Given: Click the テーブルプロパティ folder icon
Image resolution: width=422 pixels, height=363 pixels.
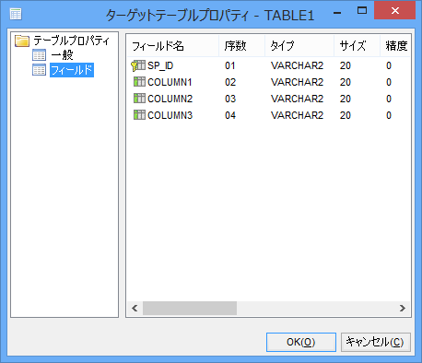Looking at the screenshot, I should point(22,41).
